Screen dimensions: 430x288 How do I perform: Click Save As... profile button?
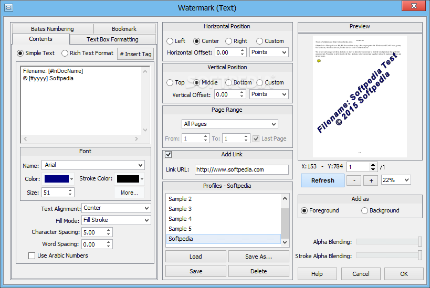tap(259, 257)
